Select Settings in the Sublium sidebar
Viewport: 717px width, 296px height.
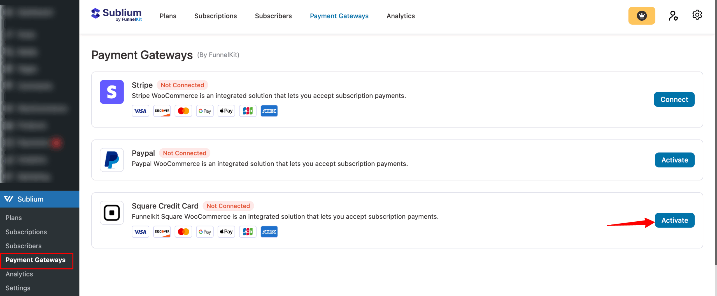[x=18, y=288]
